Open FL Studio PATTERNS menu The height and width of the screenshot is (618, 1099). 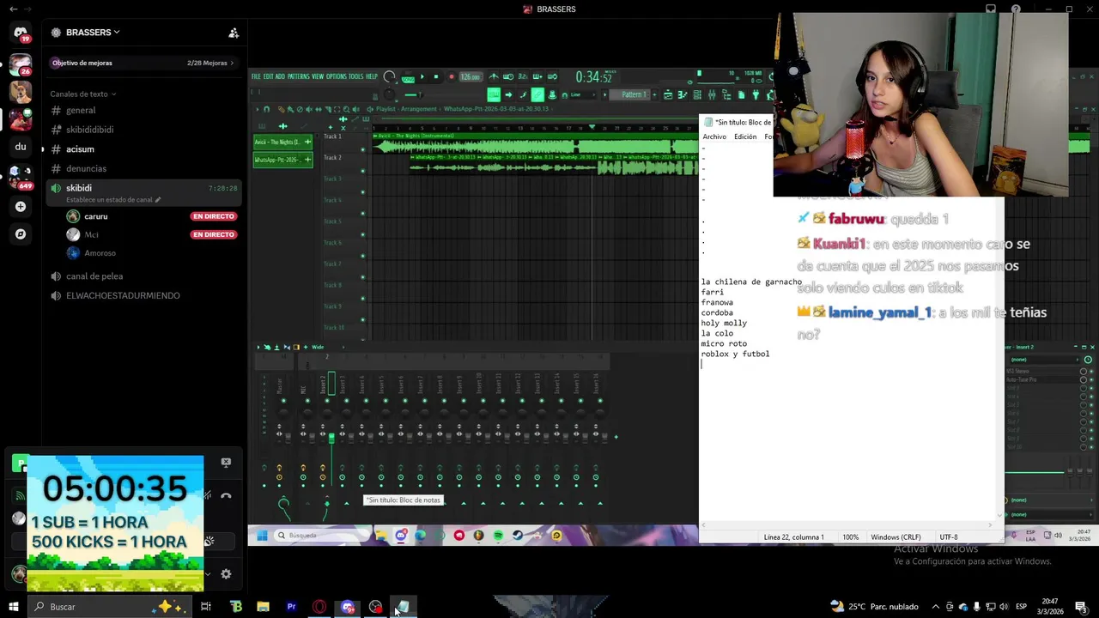click(299, 76)
